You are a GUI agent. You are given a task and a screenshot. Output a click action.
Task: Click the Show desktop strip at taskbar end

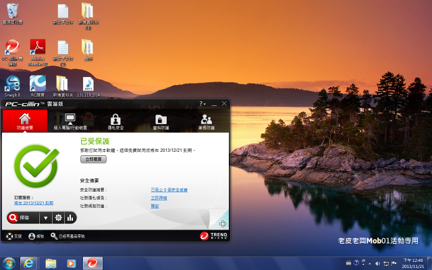(429, 264)
